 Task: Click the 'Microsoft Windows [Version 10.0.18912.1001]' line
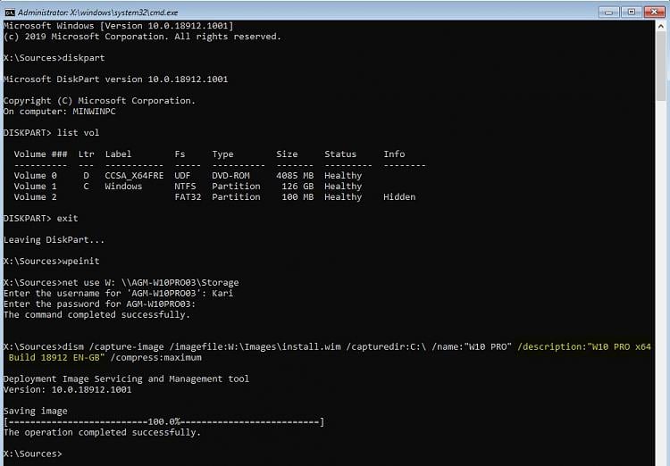(118, 26)
